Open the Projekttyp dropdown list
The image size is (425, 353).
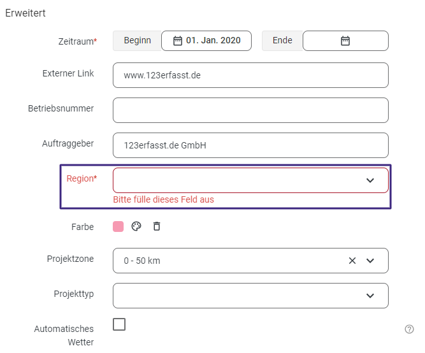click(370, 296)
